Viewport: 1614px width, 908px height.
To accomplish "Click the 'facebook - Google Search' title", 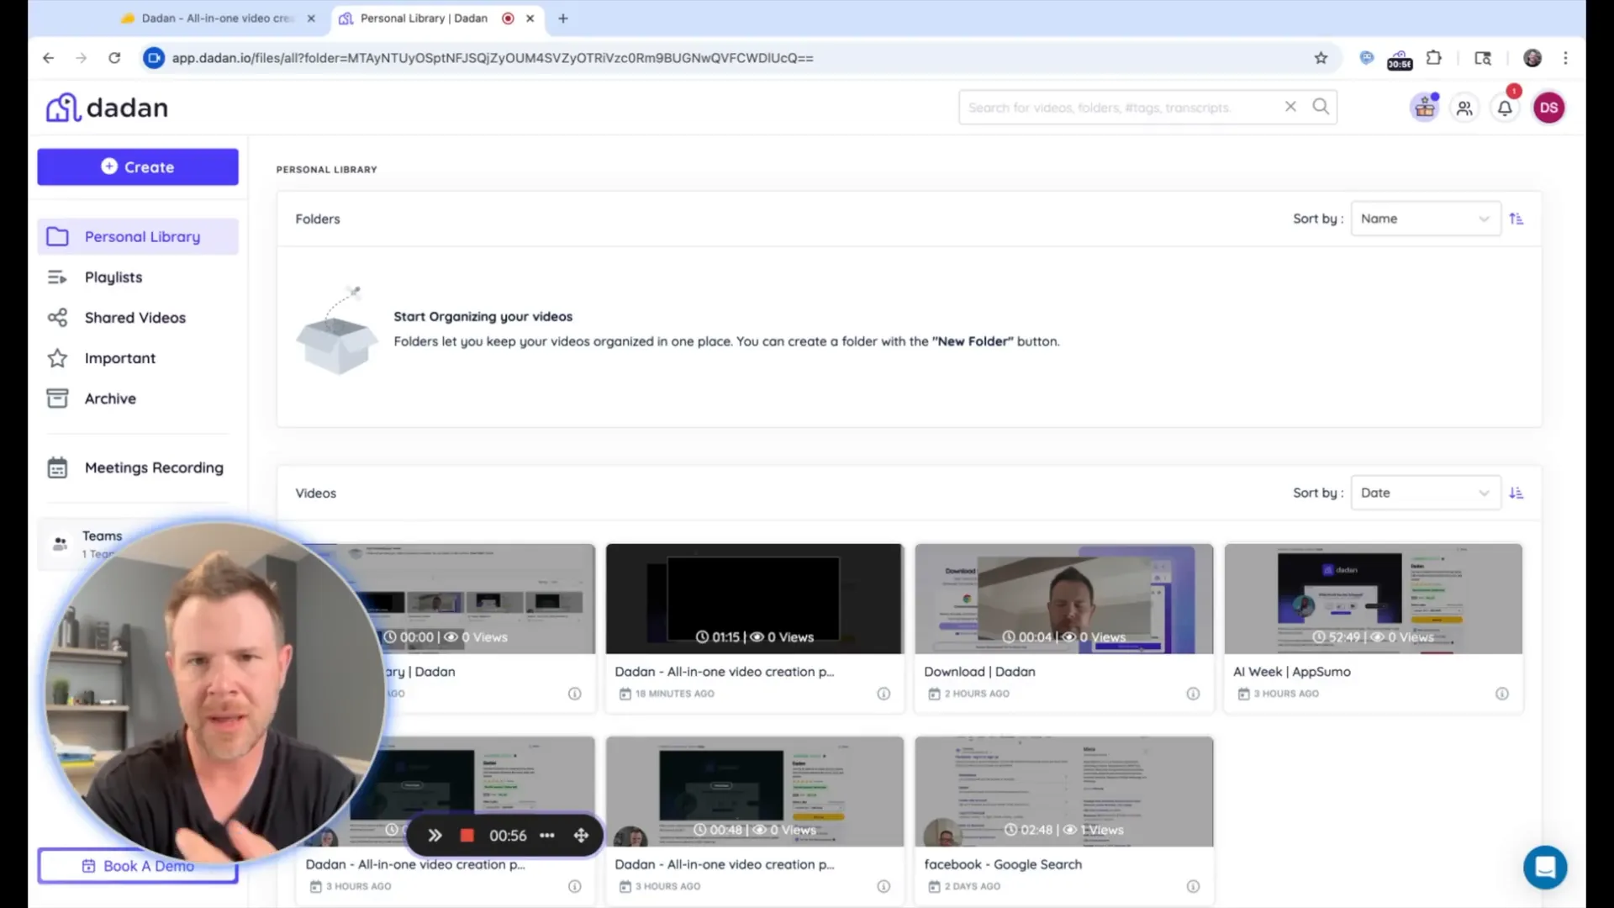I will (1003, 863).
